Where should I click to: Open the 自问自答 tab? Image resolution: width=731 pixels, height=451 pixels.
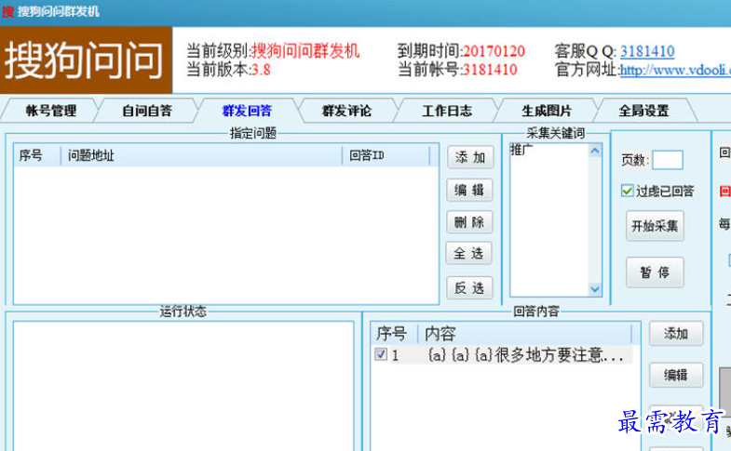147,111
